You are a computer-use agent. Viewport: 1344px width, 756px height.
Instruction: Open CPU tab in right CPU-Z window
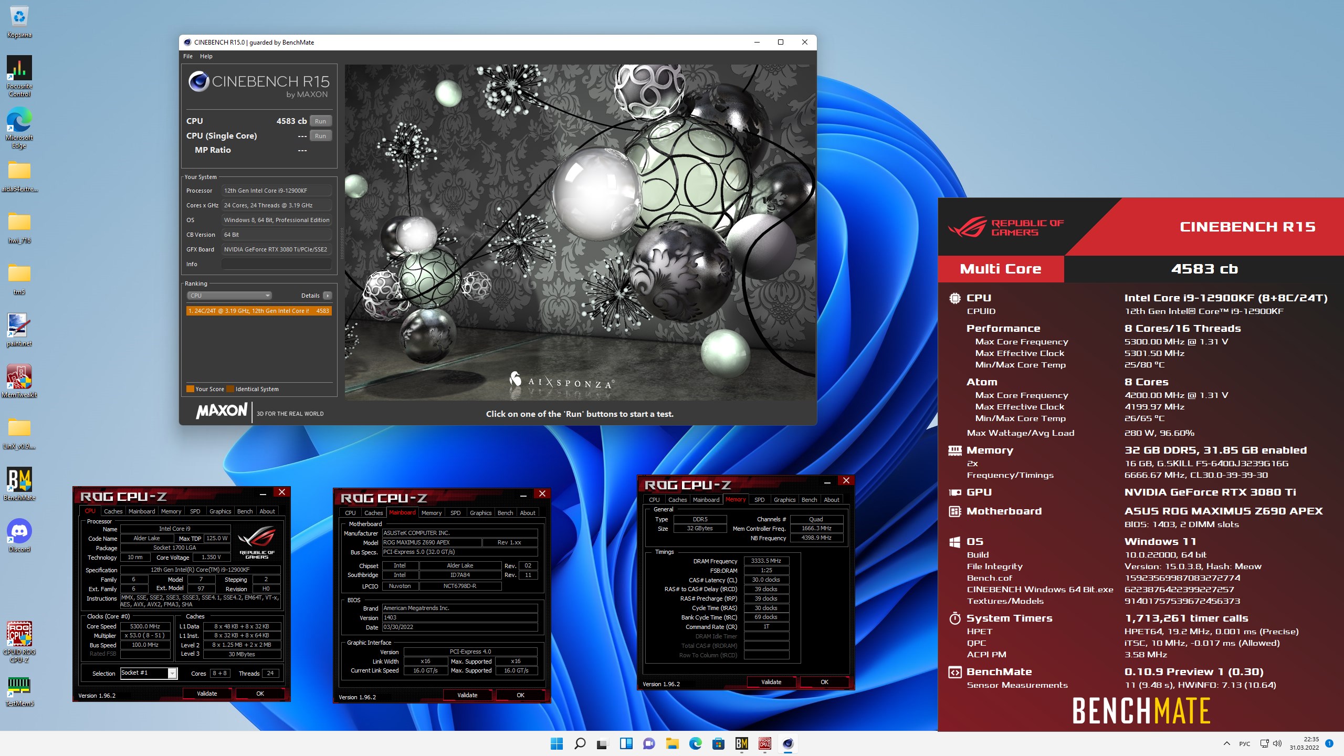point(654,500)
